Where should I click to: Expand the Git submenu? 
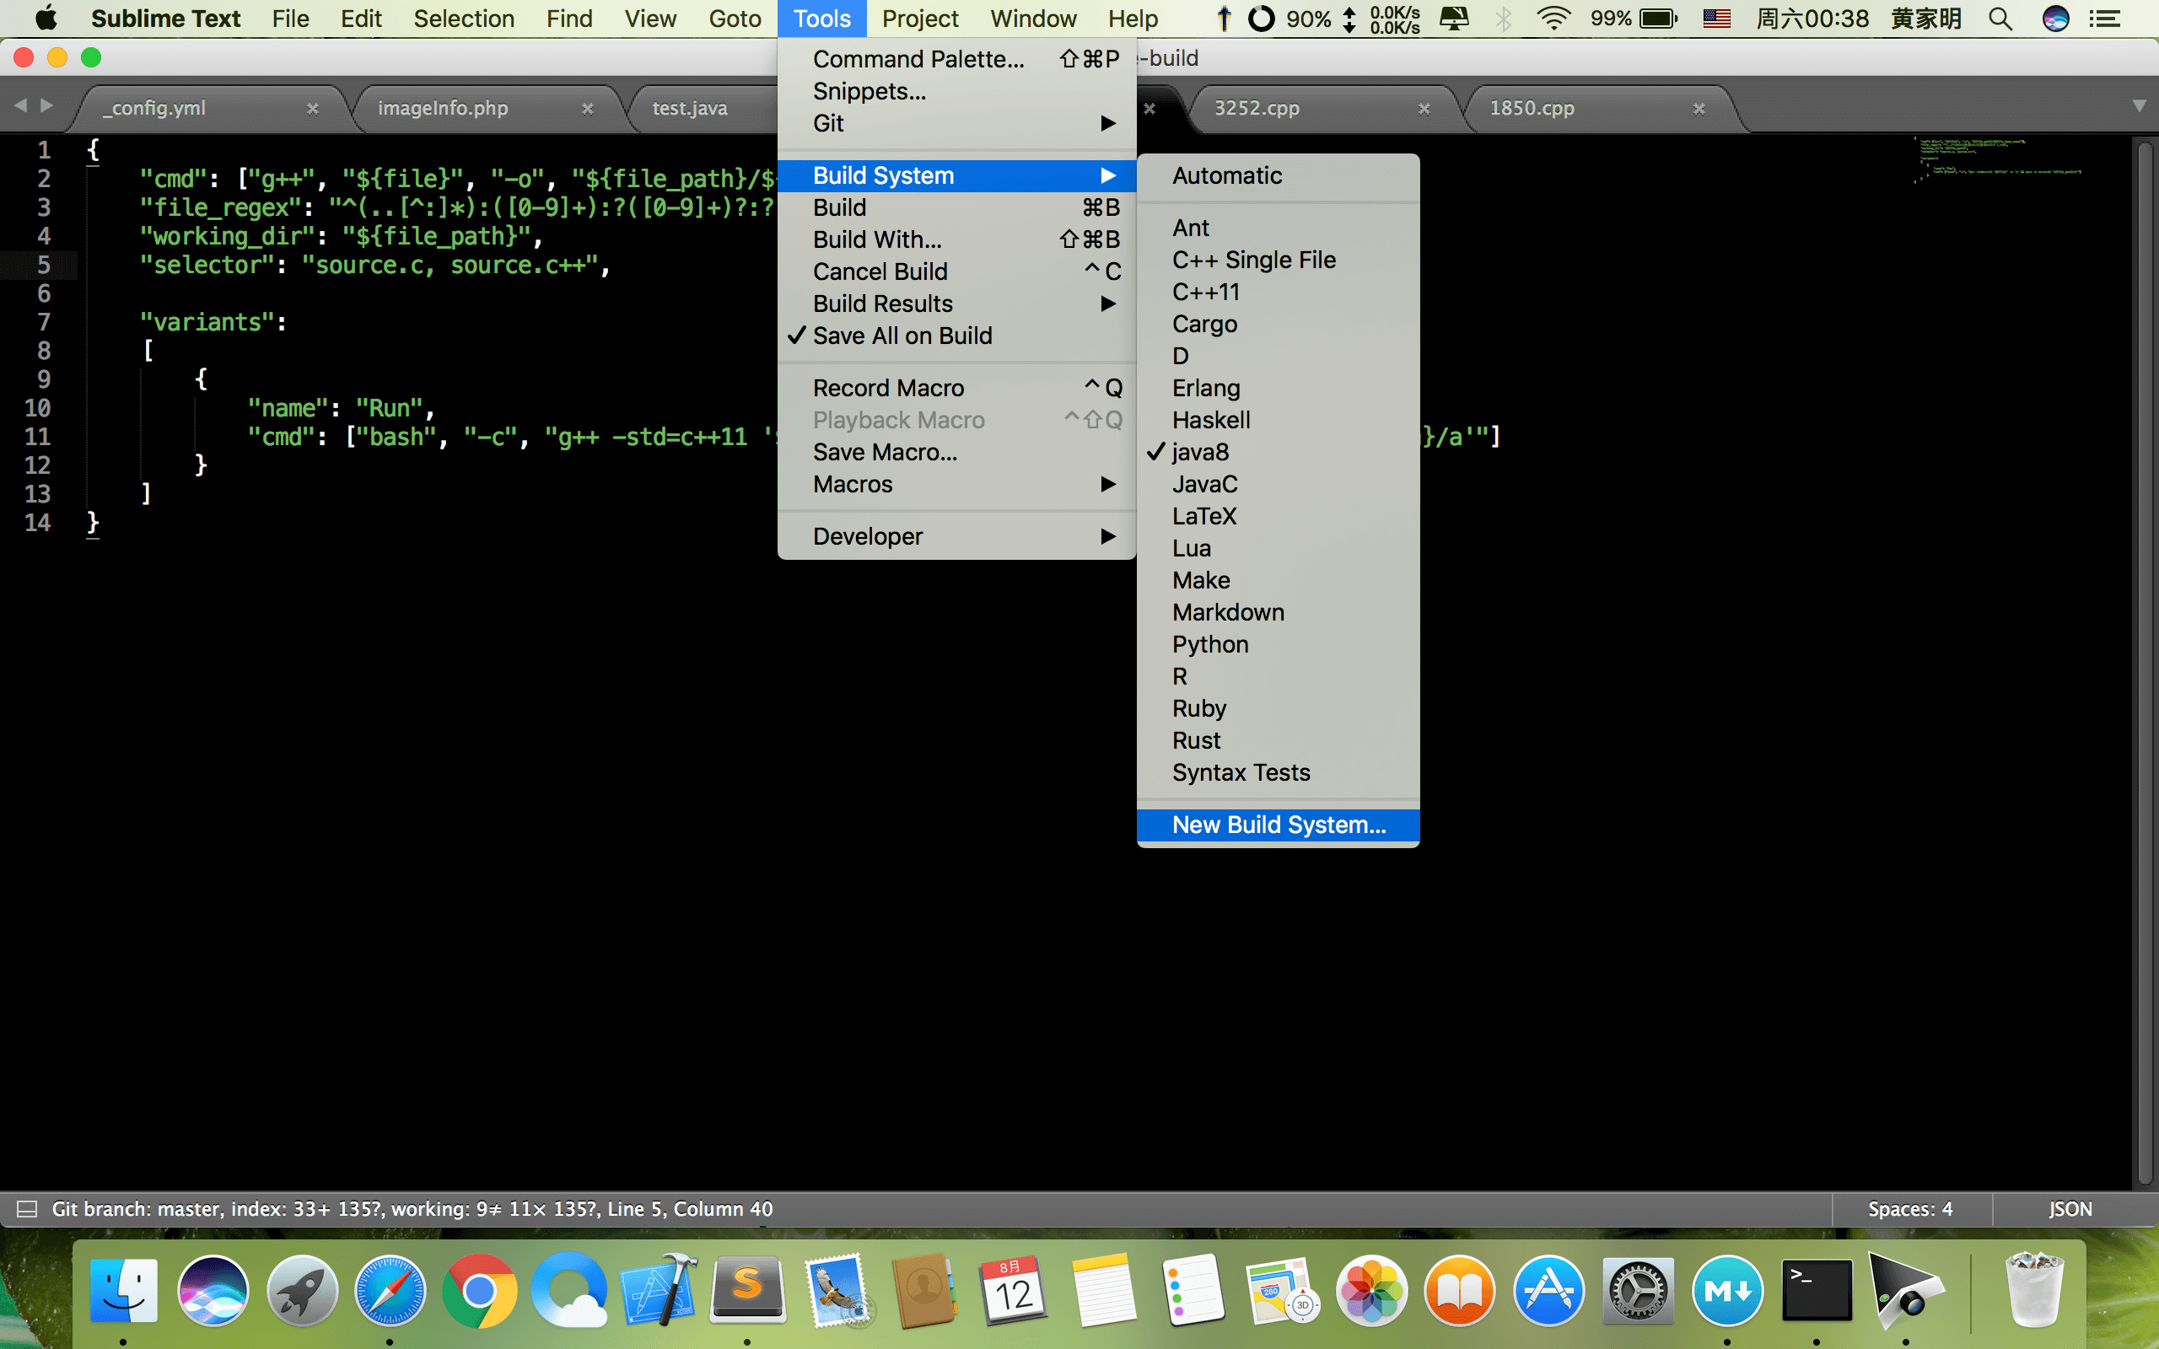956,123
